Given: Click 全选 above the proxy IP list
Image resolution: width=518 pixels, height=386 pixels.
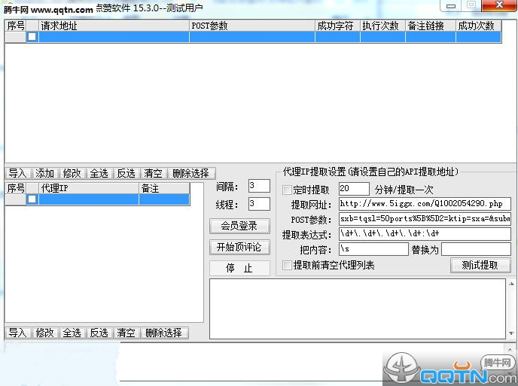Looking at the screenshot, I should point(99,173).
